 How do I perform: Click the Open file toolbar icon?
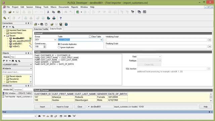(x=10, y=12)
